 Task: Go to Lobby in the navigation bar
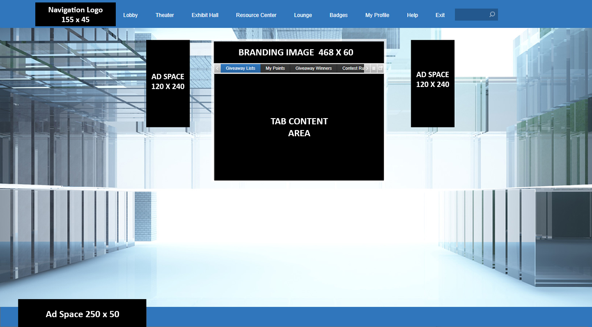131,15
